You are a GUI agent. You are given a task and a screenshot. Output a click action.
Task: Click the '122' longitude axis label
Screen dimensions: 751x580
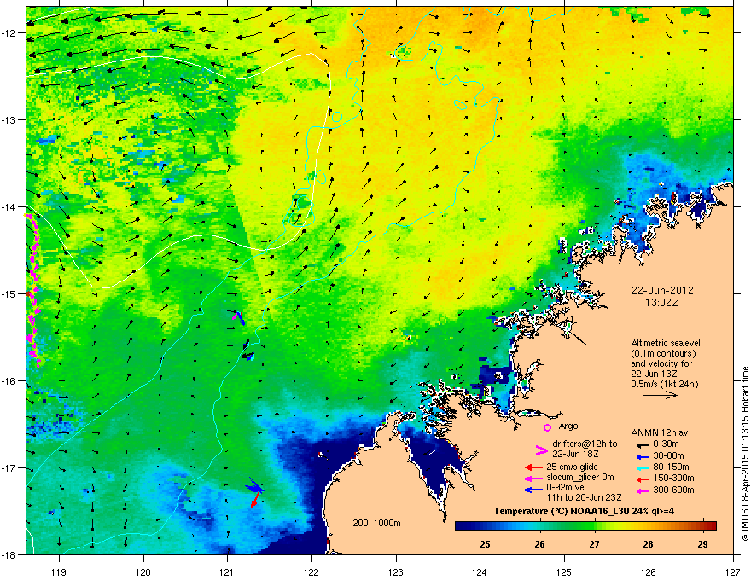coord(311,571)
